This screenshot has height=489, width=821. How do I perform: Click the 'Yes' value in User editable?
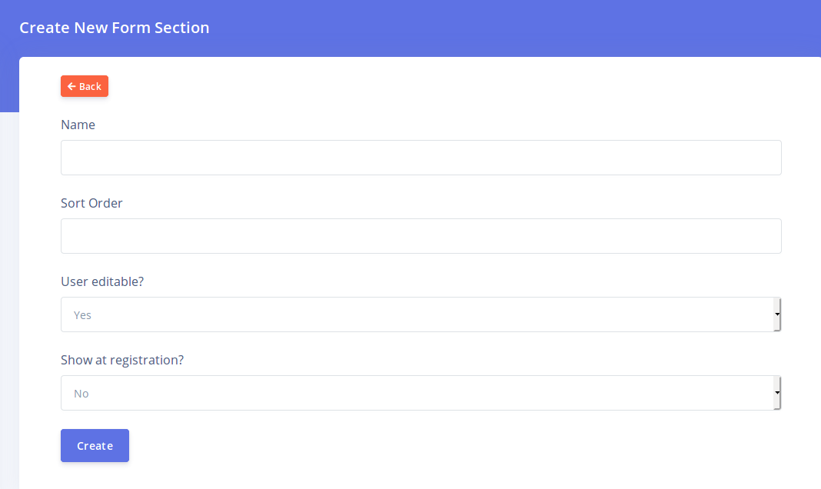(x=83, y=315)
